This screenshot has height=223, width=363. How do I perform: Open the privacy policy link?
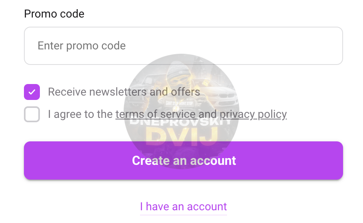coord(253,114)
